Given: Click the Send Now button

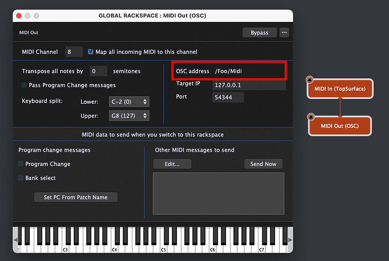Looking at the screenshot, I should tap(263, 164).
